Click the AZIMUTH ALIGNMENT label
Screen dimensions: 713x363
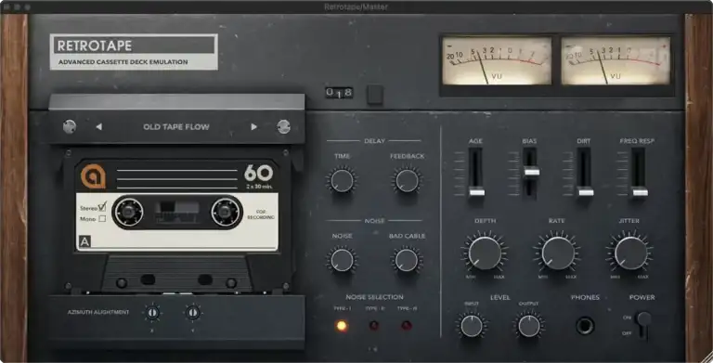click(98, 312)
